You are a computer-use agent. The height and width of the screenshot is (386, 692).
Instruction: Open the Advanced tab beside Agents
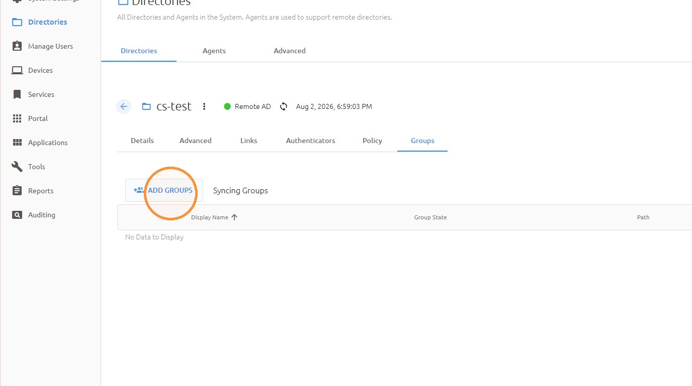coord(290,51)
